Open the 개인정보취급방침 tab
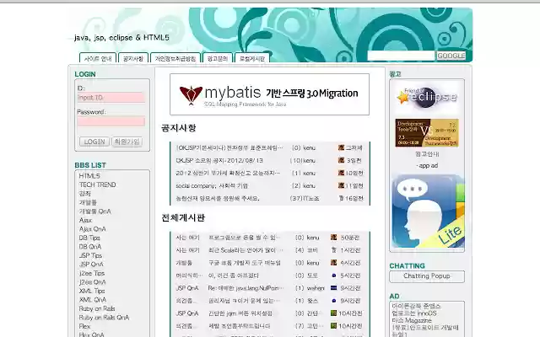540x337 pixels. (175, 58)
